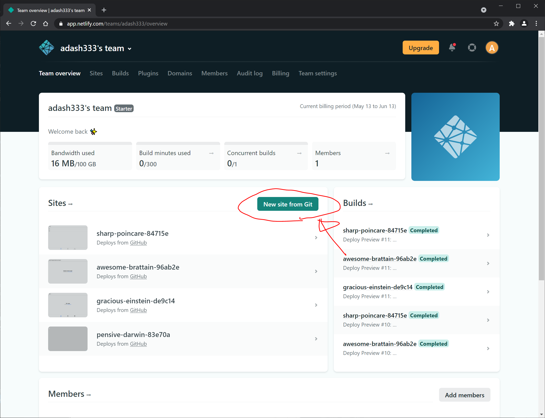This screenshot has height=418, width=545.
Task: Switch to the Domains tab
Action: [x=180, y=73]
